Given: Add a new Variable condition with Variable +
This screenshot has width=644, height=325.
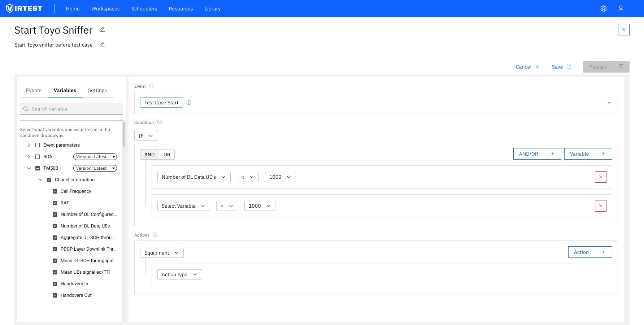Looking at the screenshot, I should point(588,154).
